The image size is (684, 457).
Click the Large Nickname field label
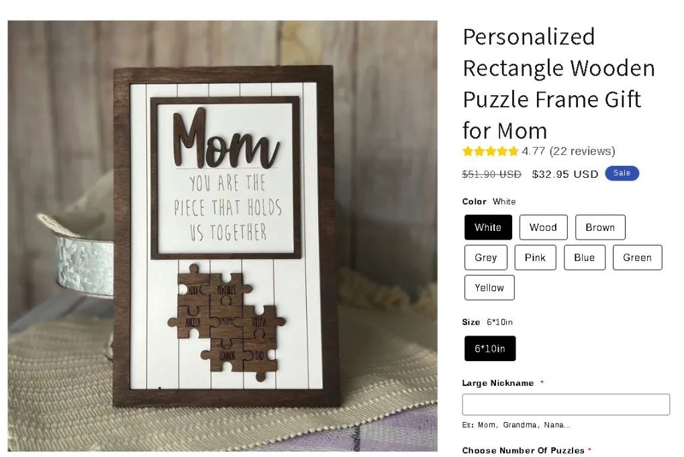pos(498,383)
